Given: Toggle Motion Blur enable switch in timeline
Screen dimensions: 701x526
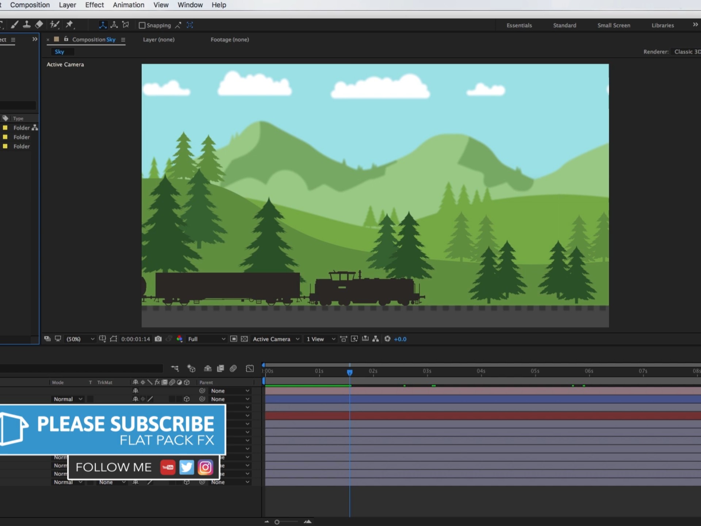Looking at the screenshot, I should click(x=233, y=368).
